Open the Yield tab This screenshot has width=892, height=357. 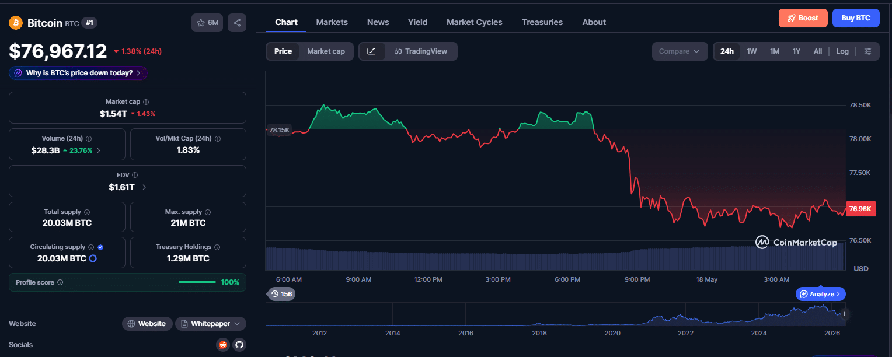[417, 22]
